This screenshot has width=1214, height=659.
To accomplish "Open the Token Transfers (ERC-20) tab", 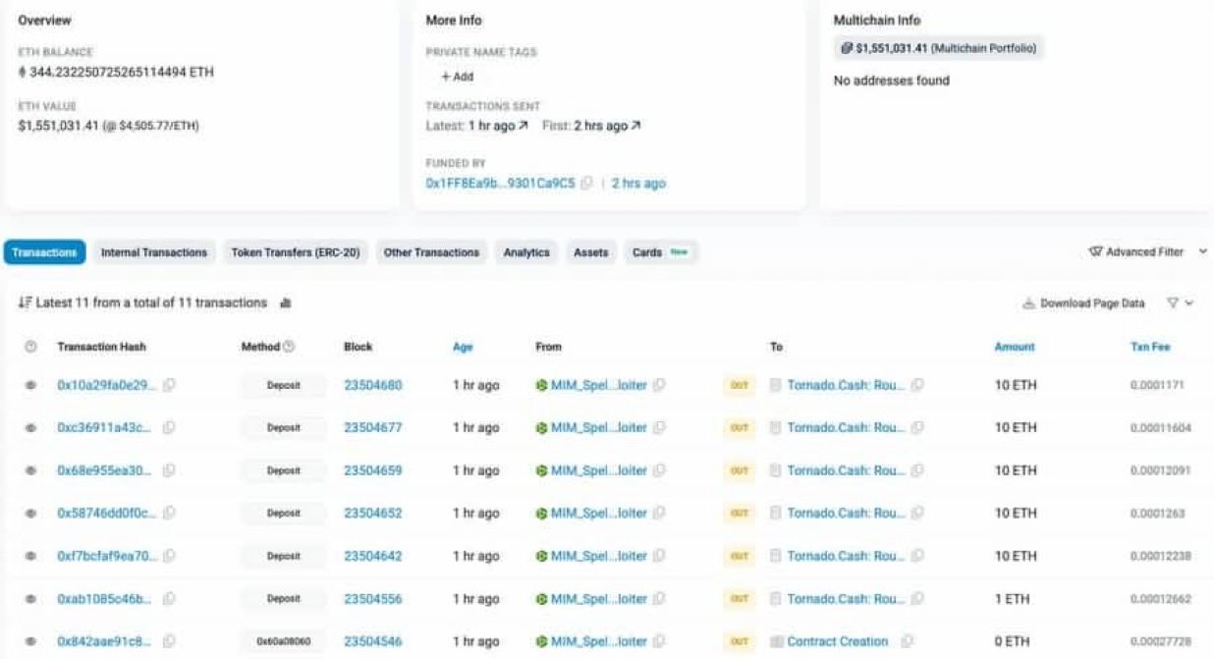I will coord(295,252).
